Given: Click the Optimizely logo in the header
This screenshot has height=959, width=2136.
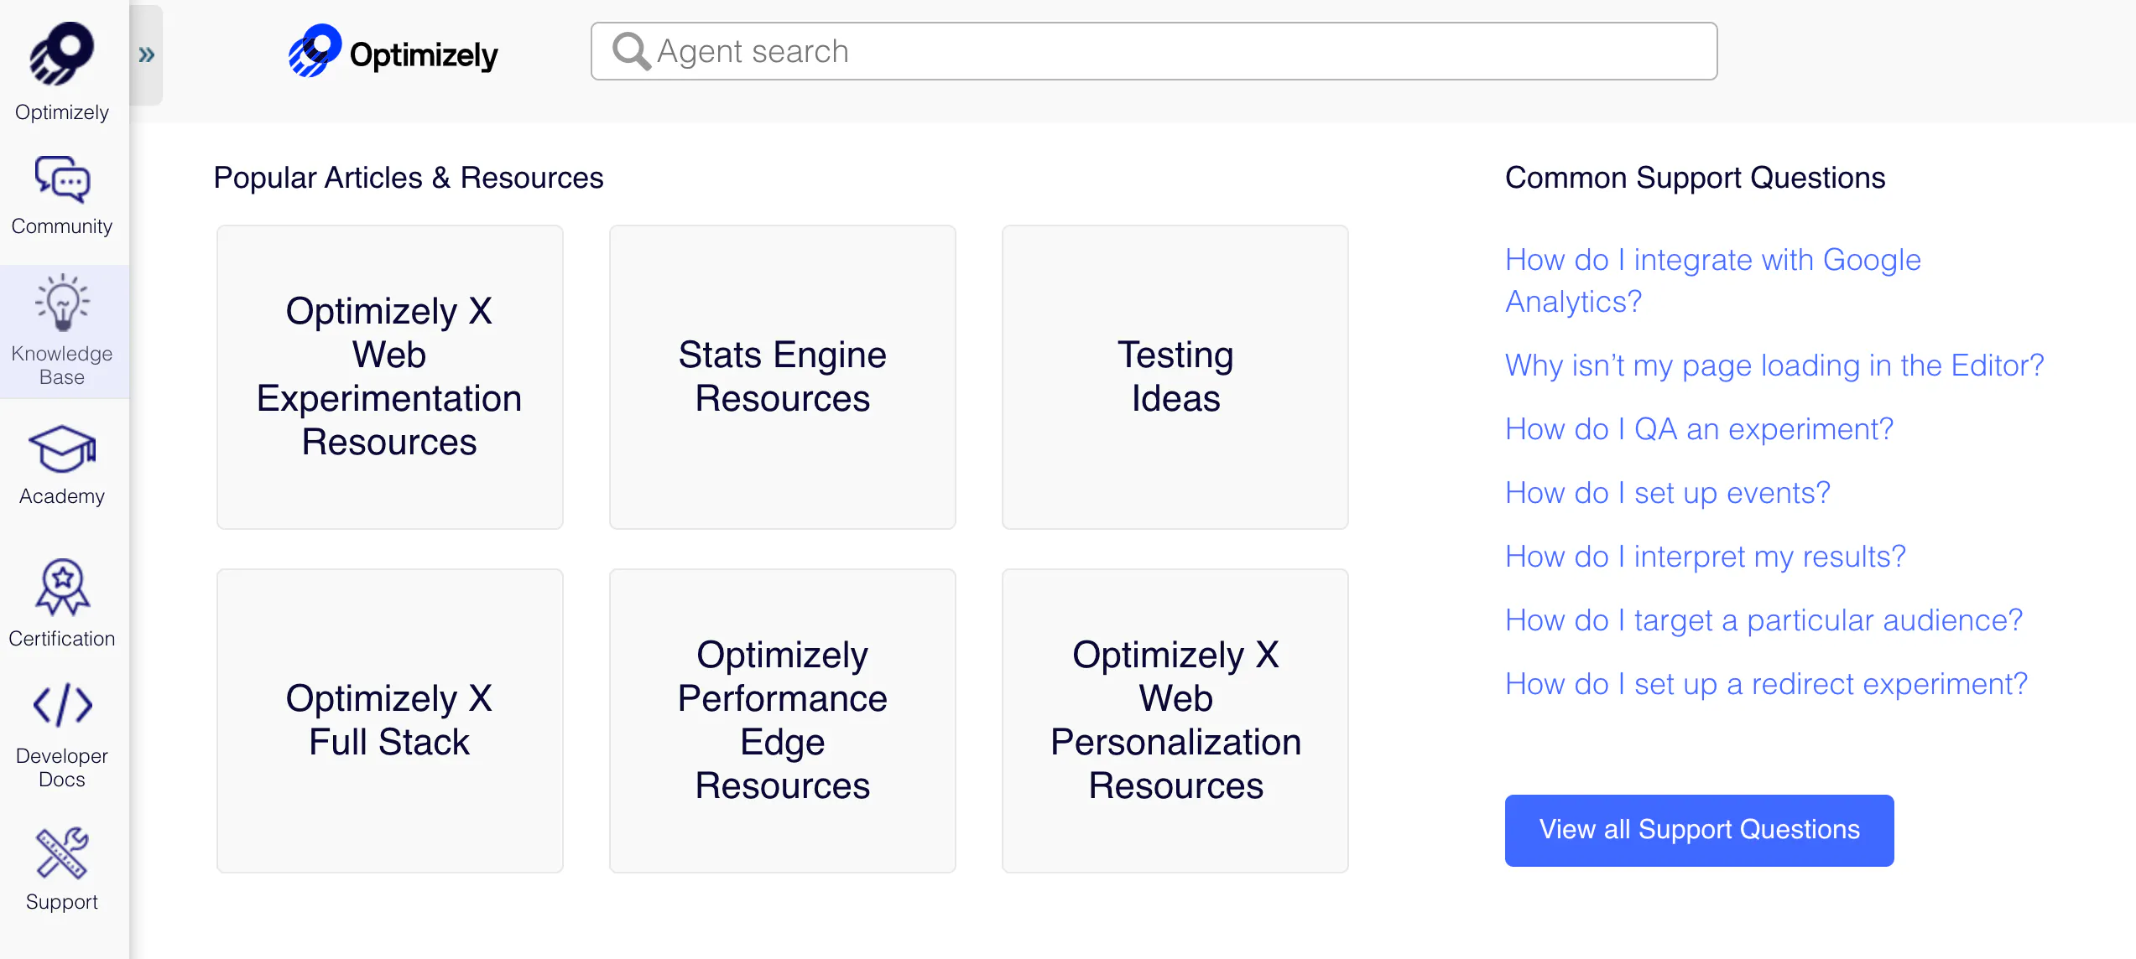Looking at the screenshot, I should (x=393, y=52).
